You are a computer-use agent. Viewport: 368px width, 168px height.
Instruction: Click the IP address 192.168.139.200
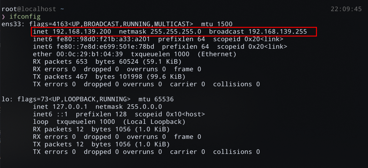click(x=82, y=32)
